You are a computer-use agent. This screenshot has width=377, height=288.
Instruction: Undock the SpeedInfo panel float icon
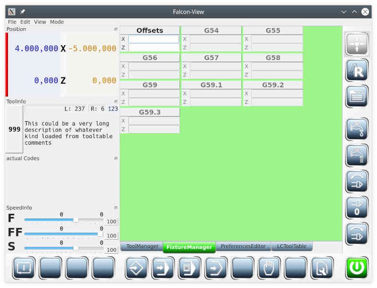tap(115, 208)
